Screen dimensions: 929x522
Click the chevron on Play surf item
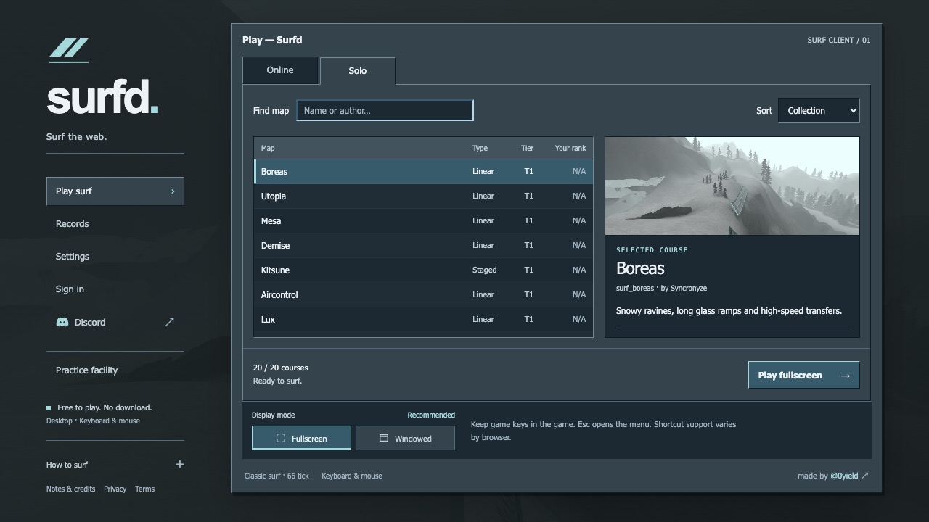(173, 191)
